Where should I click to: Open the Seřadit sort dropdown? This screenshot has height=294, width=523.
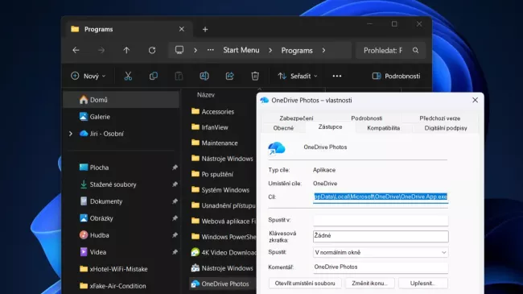pos(298,77)
